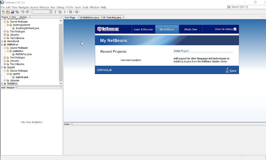266x160 pixels.
Task: Open the Run Project dropdown arrow
Action: (x=68, y=12)
